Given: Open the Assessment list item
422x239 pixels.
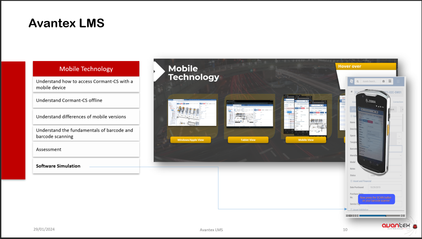Looking at the screenshot, I should click(86, 150).
